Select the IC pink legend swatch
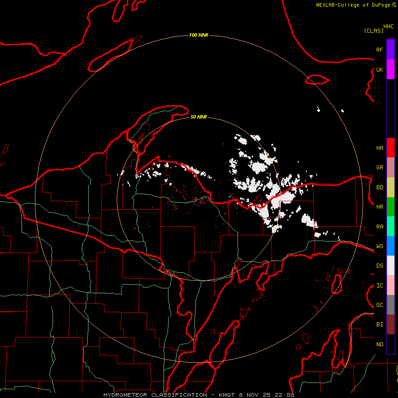 pos(390,285)
